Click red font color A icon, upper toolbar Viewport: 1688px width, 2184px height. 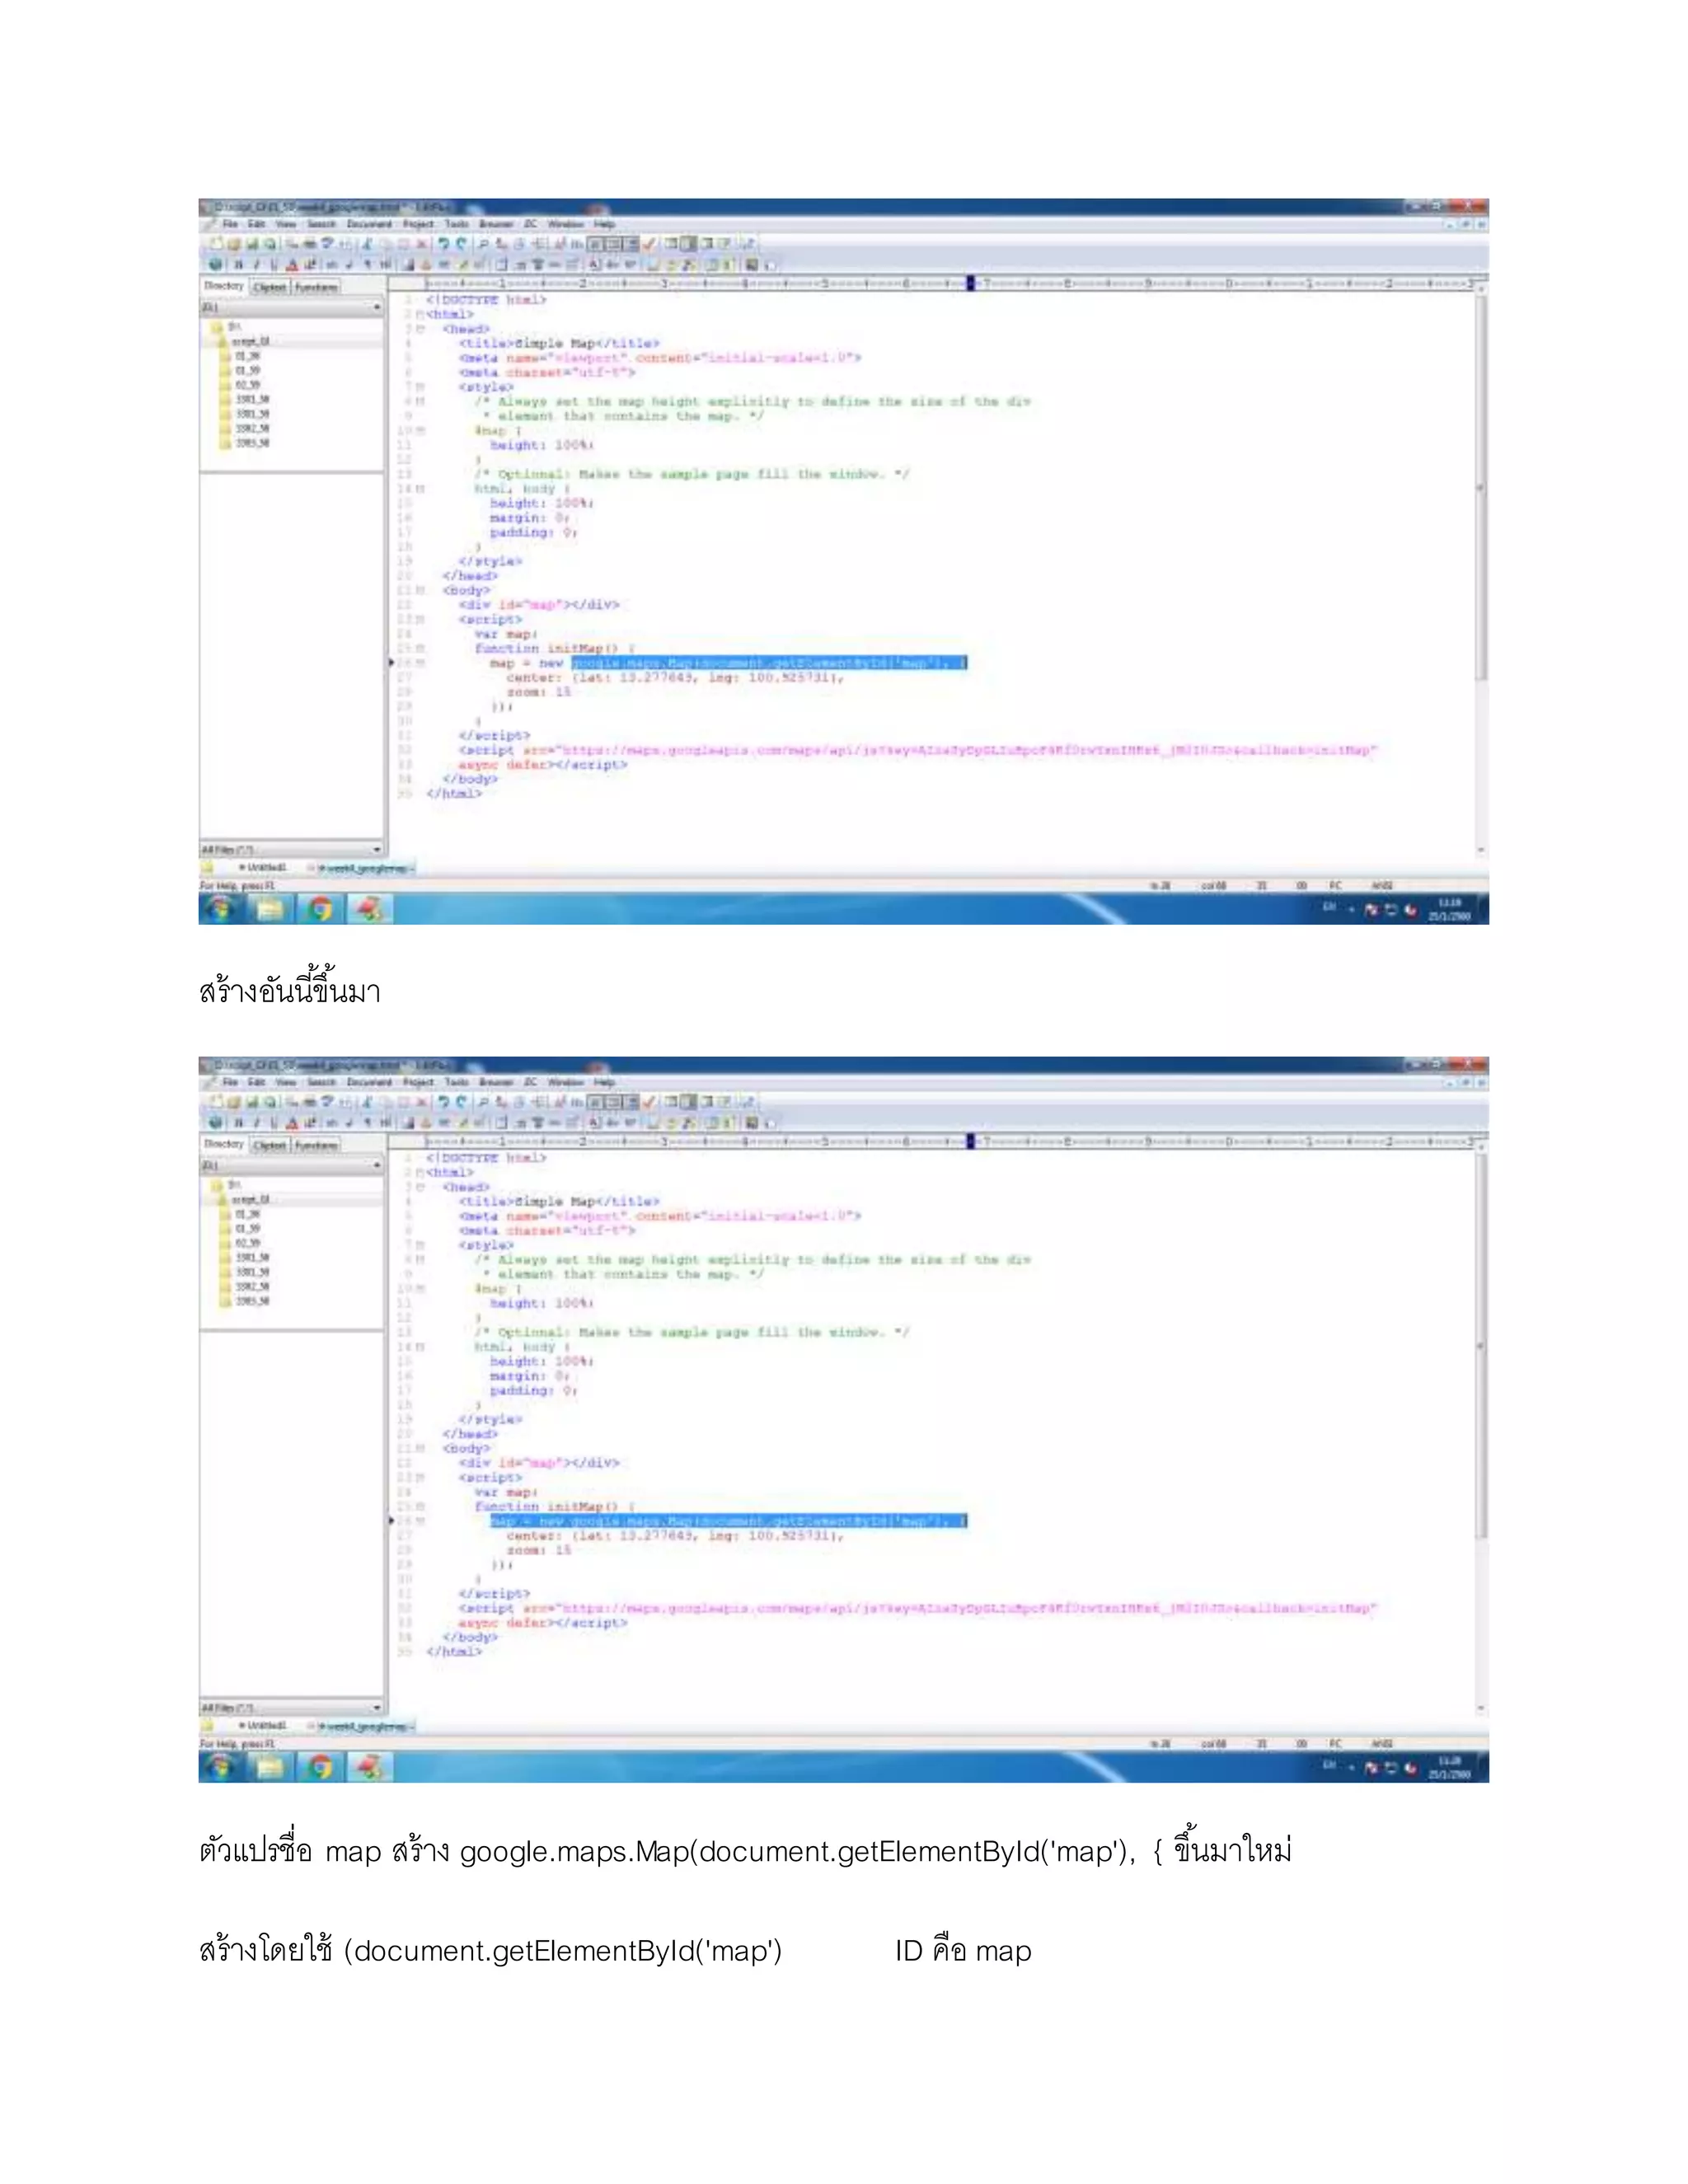[292, 265]
